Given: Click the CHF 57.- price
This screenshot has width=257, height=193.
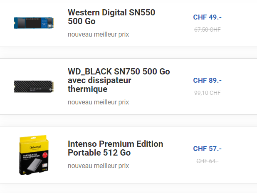Looking at the screenshot, I should coord(207,148).
